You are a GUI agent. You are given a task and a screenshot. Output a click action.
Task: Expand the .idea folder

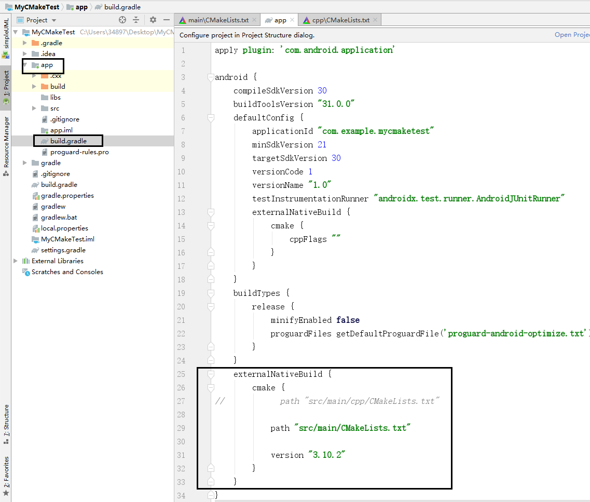point(25,54)
